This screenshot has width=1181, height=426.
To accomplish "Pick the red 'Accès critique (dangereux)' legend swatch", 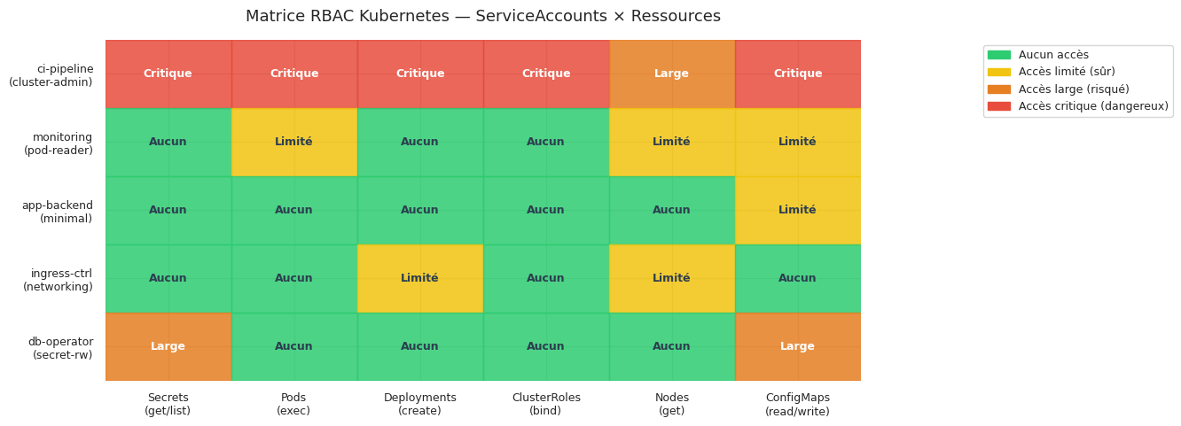I will pos(998,106).
